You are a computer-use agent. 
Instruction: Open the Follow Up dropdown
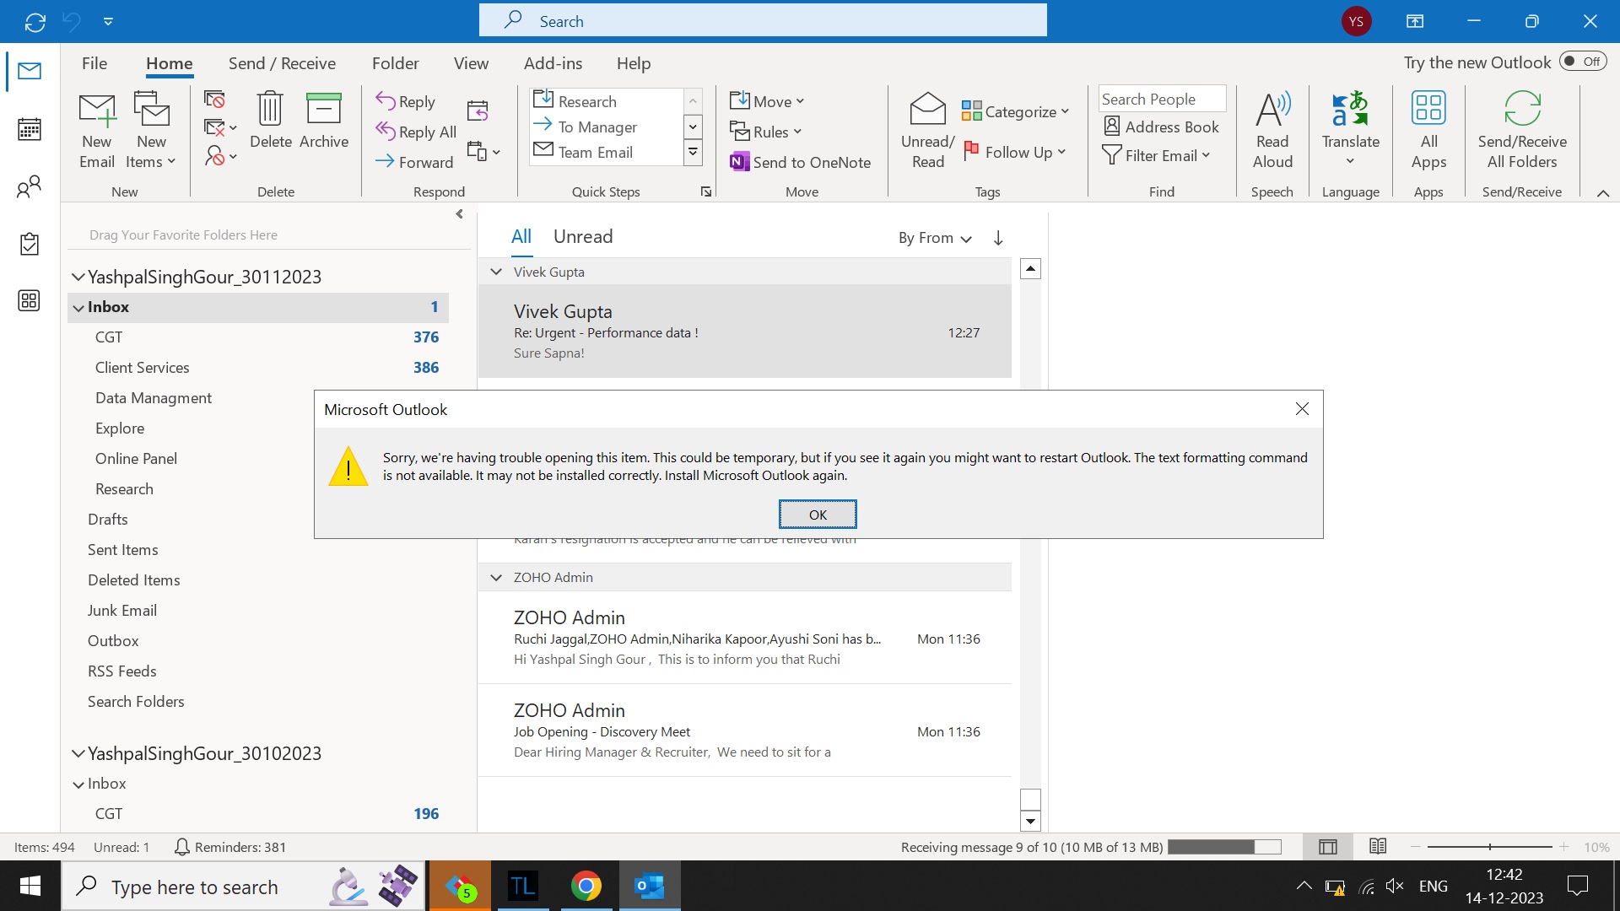(1014, 152)
